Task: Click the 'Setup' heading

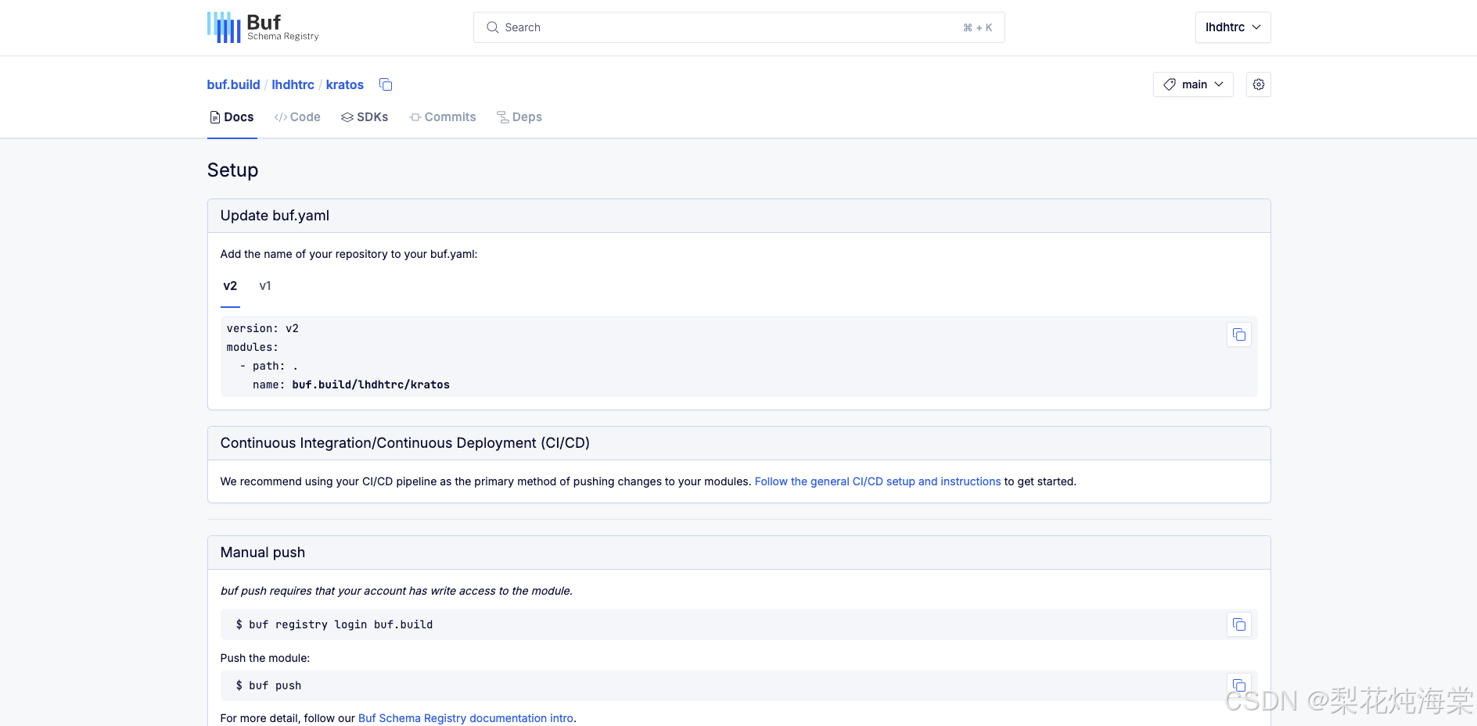Action: (x=232, y=170)
